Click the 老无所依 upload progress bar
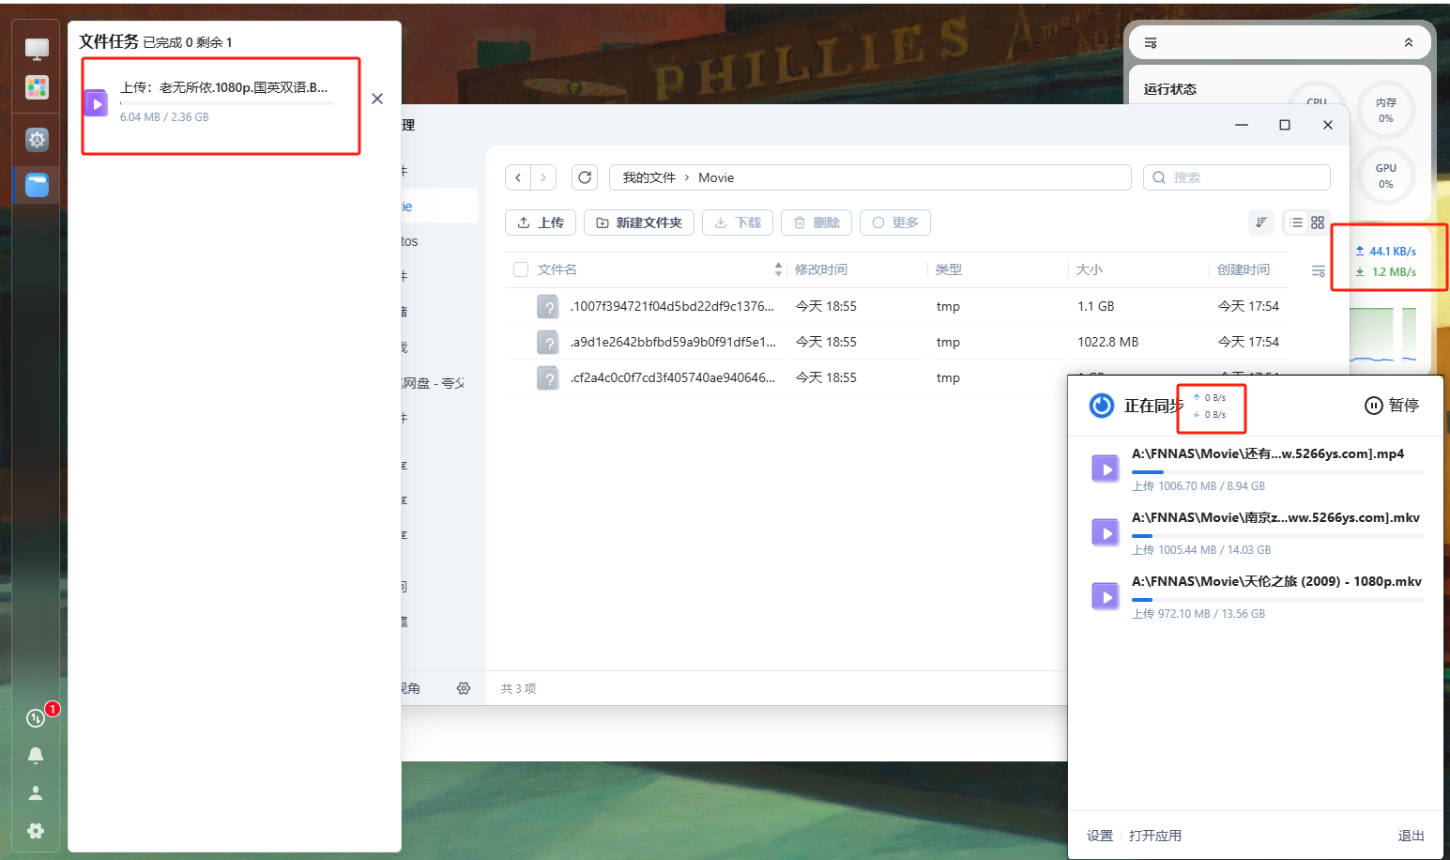Image resolution: width=1450 pixels, height=860 pixels. pos(227,103)
